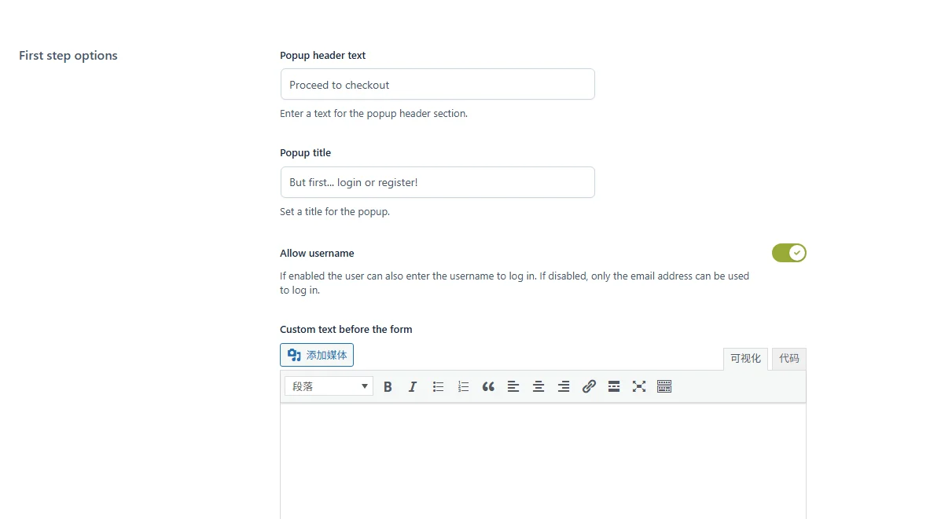Insert a bulleted list
This screenshot has width=941, height=519.
(438, 386)
